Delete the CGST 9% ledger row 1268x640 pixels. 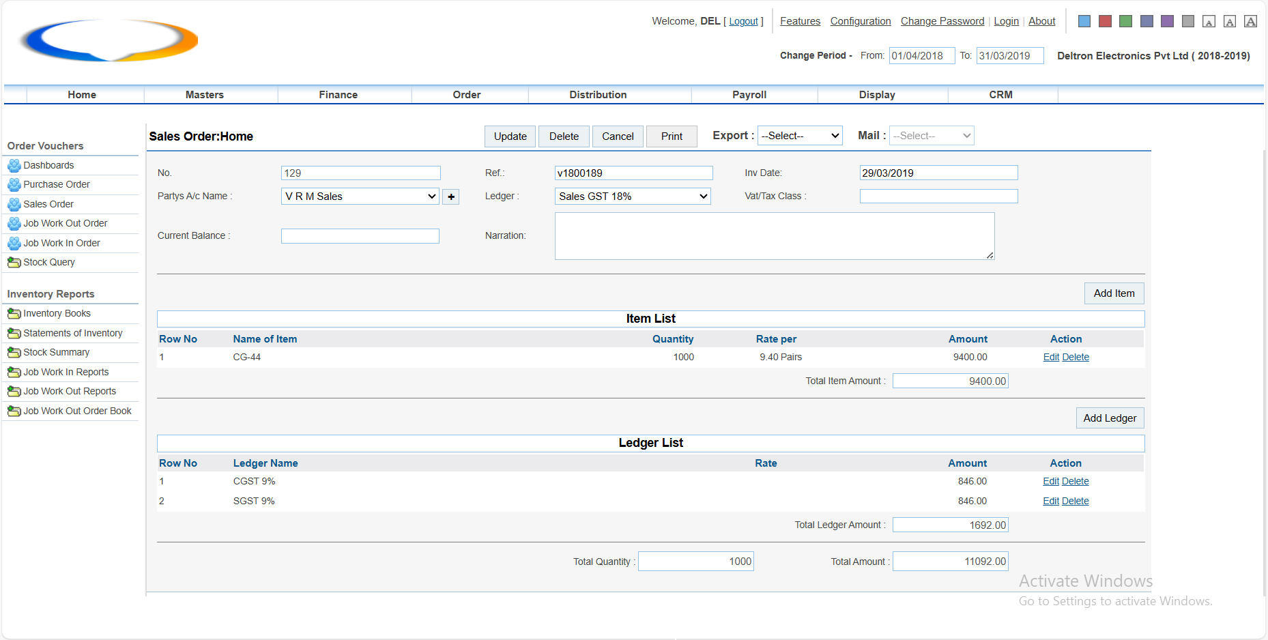click(x=1076, y=481)
